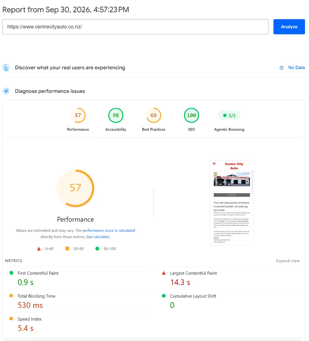
Task: Click the Speed Index orange square icon
Action: click(x=11, y=319)
